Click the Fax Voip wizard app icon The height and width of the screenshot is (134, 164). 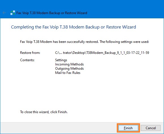(x=13, y=13)
